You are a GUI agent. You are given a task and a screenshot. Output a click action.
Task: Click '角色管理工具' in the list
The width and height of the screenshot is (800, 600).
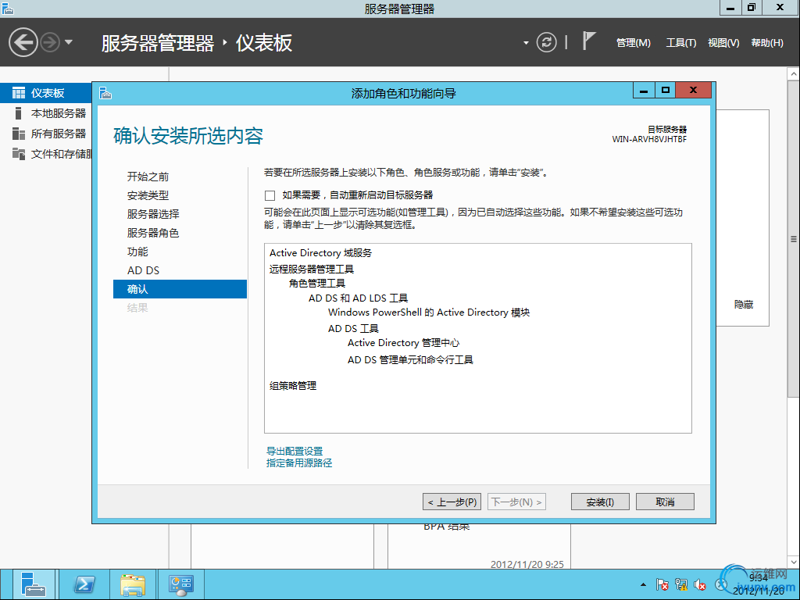tap(317, 283)
